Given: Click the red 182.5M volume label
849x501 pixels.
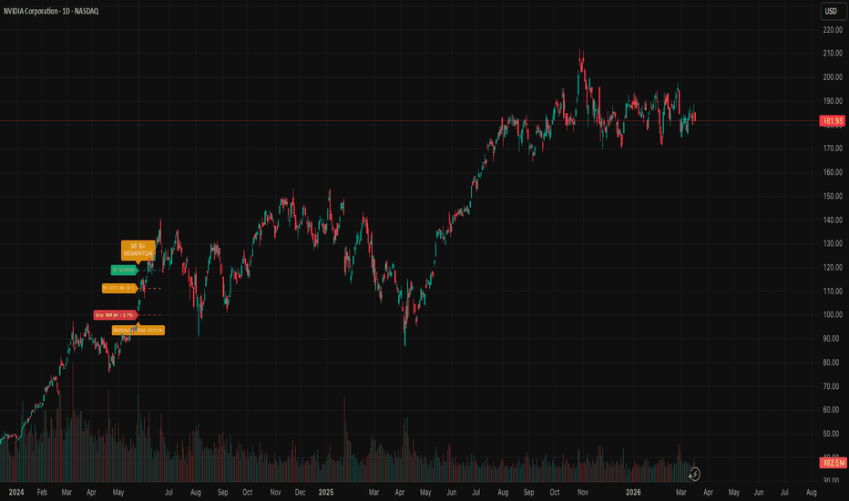Looking at the screenshot, I should click(x=833, y=463).
